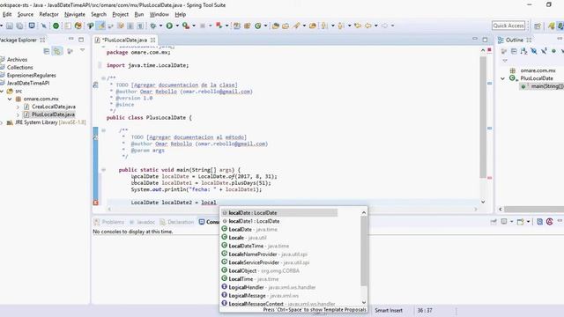This screenshot has height=317, width=564.
Task: Toggle Mark Occurrences pen toolbar icon
Action: click(x=101, y=26)
